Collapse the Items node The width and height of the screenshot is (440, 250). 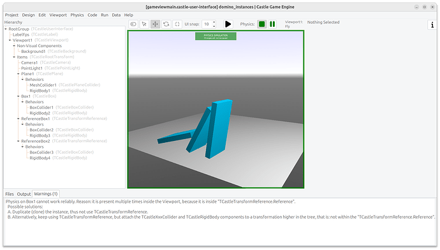click(x=14, y=57)
